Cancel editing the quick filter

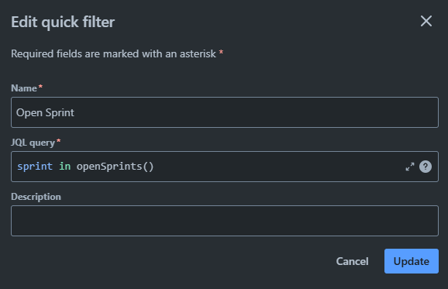[x=352, y=261]
